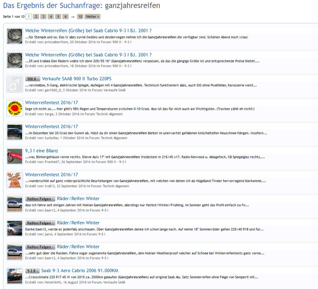Open Räder/Reifen Winter post starting Also ich fahre
The image size is (318, 289).
78,198
